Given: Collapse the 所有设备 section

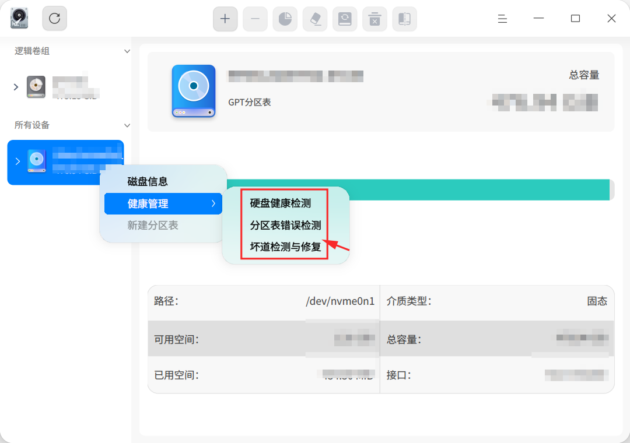Looking at the screenshot, I should [127, 125].
